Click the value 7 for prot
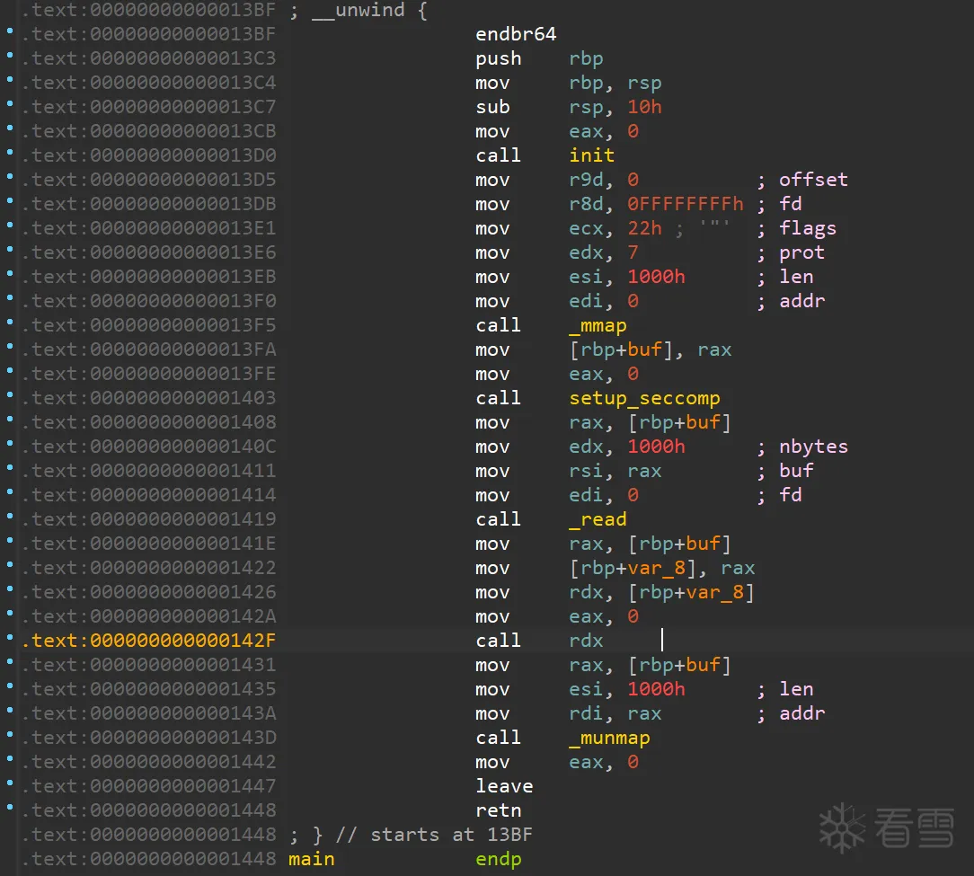974x876 pixels. [633, 252]
